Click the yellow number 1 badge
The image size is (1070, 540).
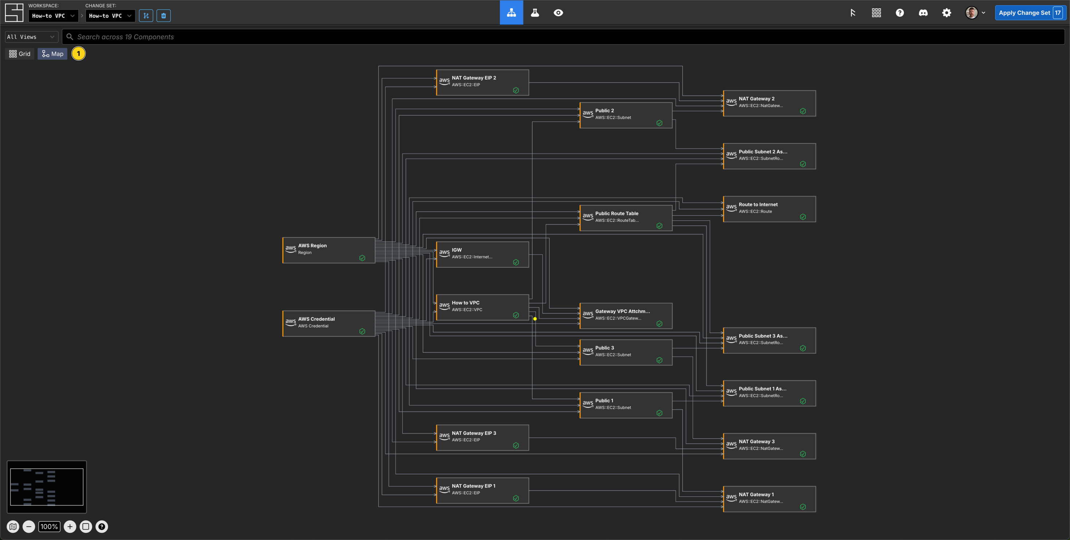(79, 53)
